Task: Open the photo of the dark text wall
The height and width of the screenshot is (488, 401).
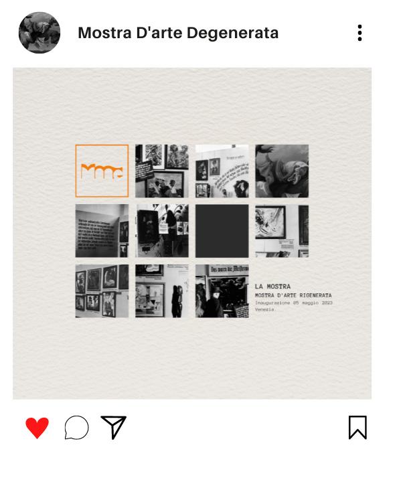Action: click(x=102, y=231)
